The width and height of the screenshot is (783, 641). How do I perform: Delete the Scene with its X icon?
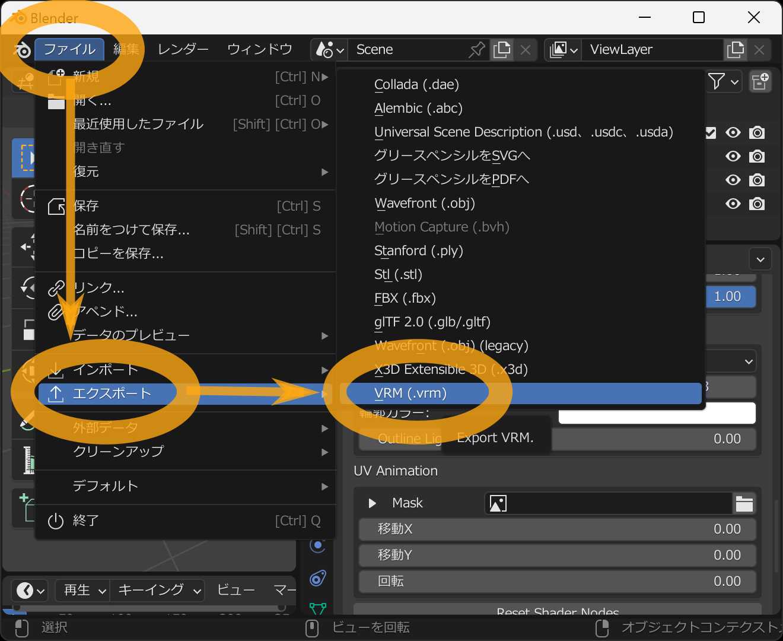click(x=526, y=50)
